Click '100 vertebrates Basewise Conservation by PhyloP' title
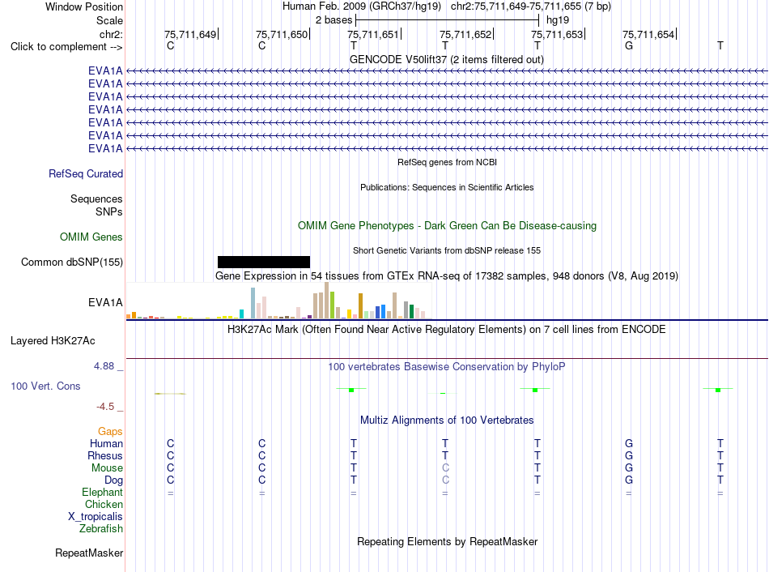This screenshot has width=769, height=572. [447, 367]
